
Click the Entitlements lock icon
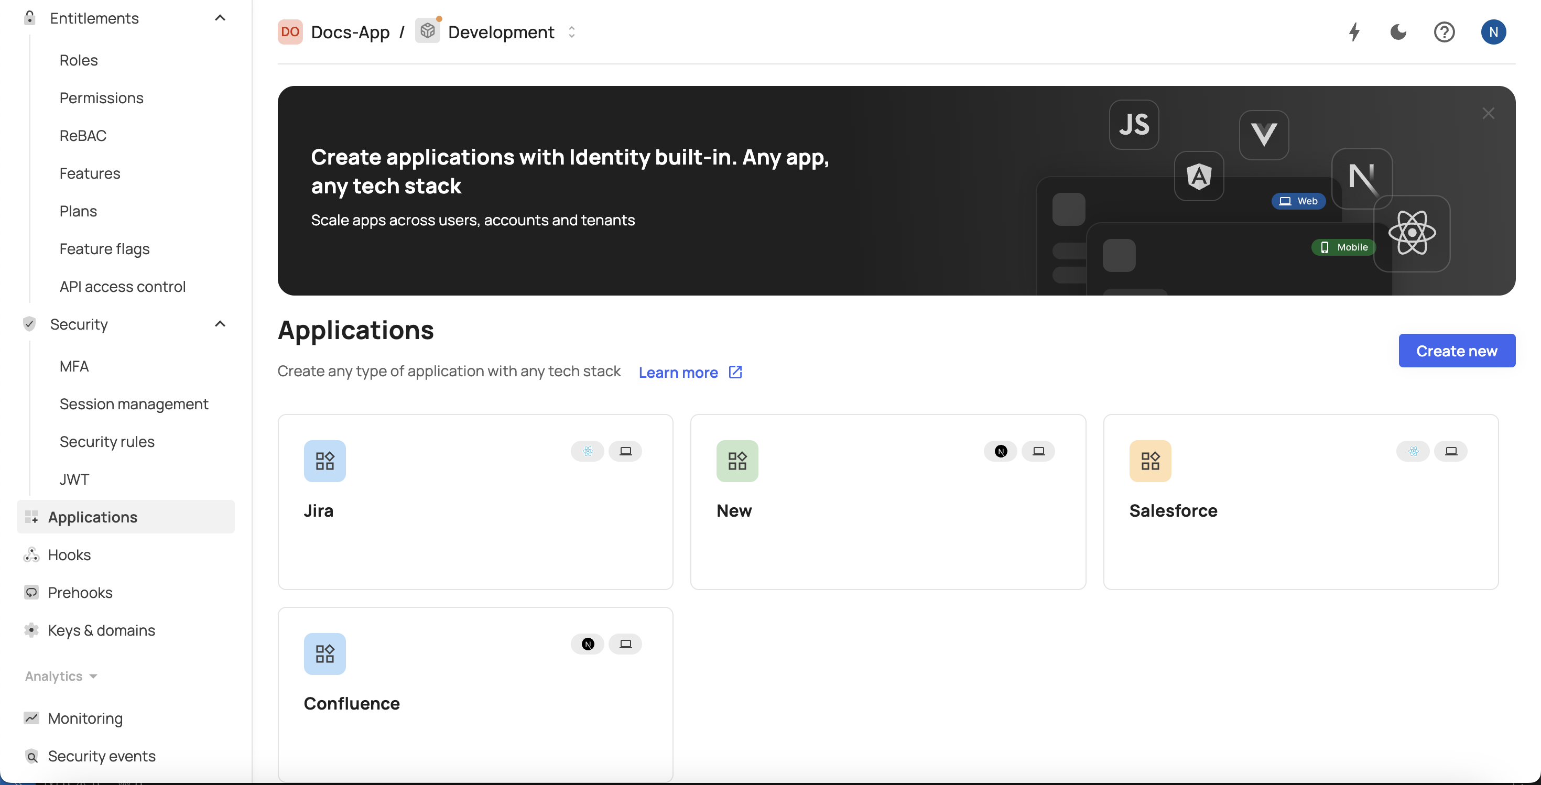[29, 18]
